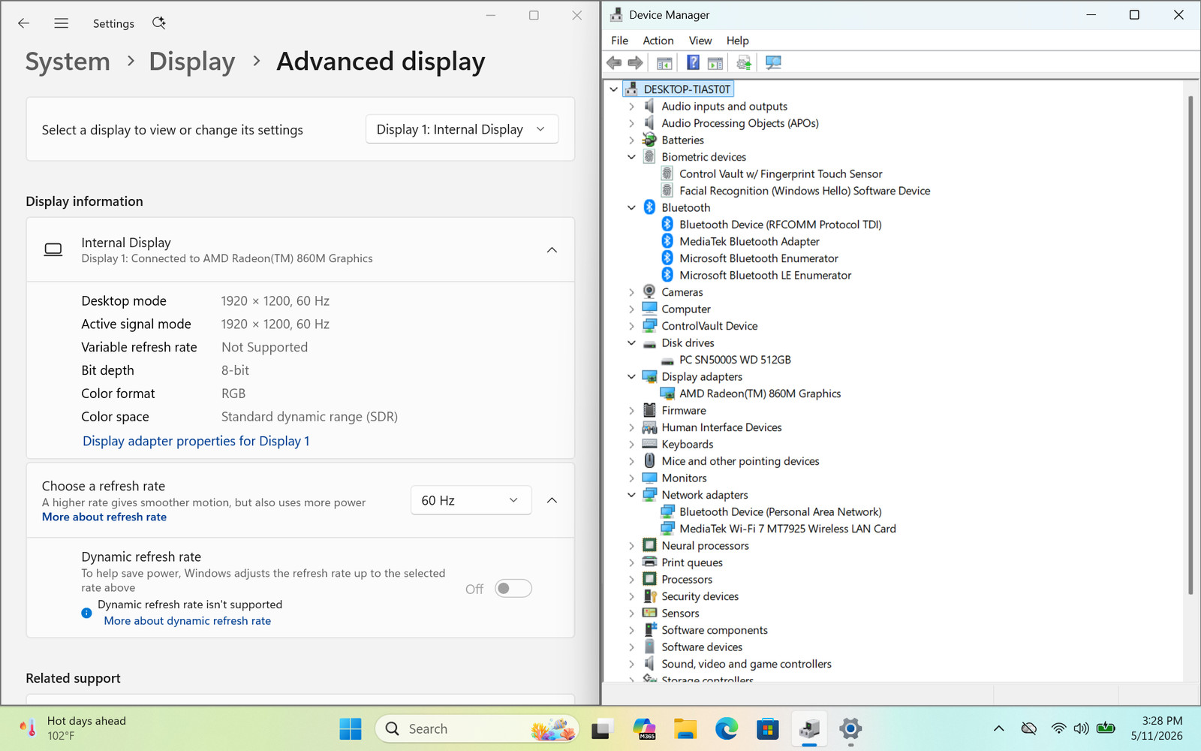Viewport: 1201px width, 751px height.
Task: Click Display in Settings breadcrumb
Action: point(192,62)
